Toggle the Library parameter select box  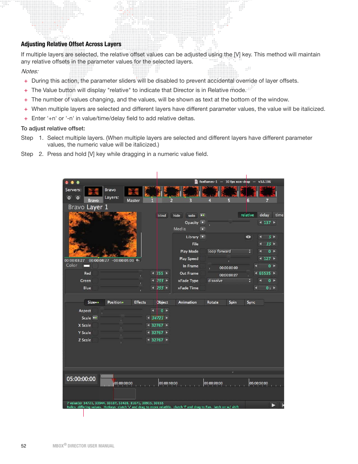203,237
